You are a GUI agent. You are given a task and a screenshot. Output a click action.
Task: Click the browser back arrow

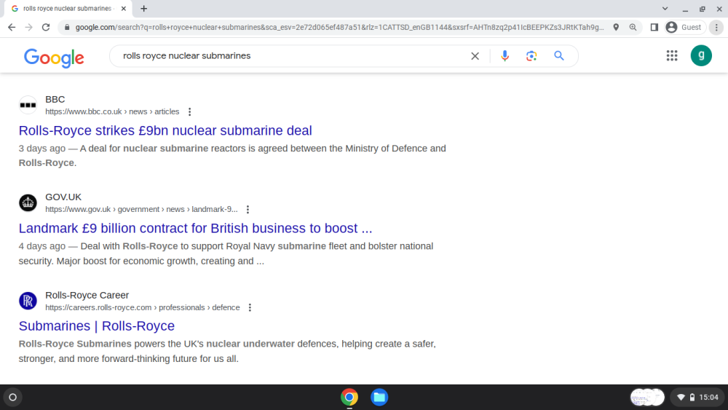pyautogui.click(x=12, y=28)
